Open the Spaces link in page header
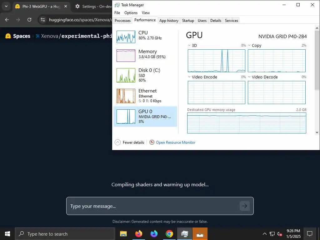 coord(22,36)
